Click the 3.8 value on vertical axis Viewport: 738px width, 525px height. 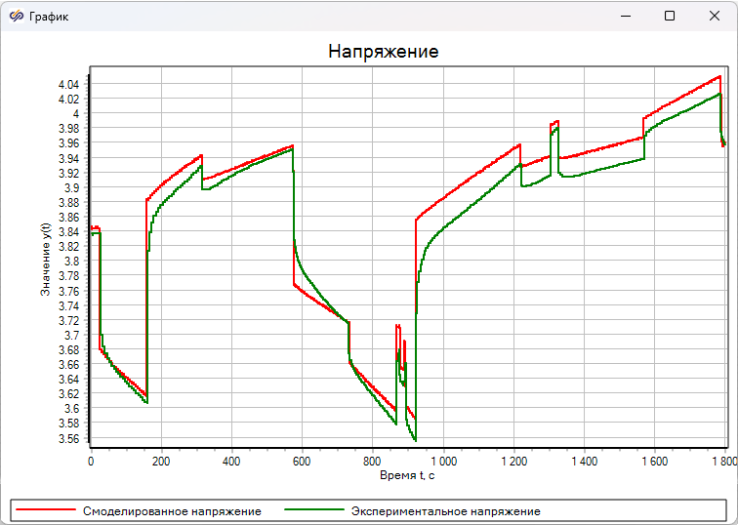tap(73, 262)
